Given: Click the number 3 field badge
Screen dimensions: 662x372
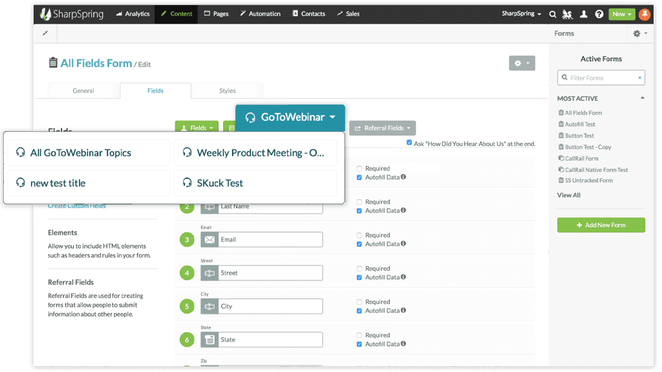Looking at the screenshot, I should click(x=187, y=240).
